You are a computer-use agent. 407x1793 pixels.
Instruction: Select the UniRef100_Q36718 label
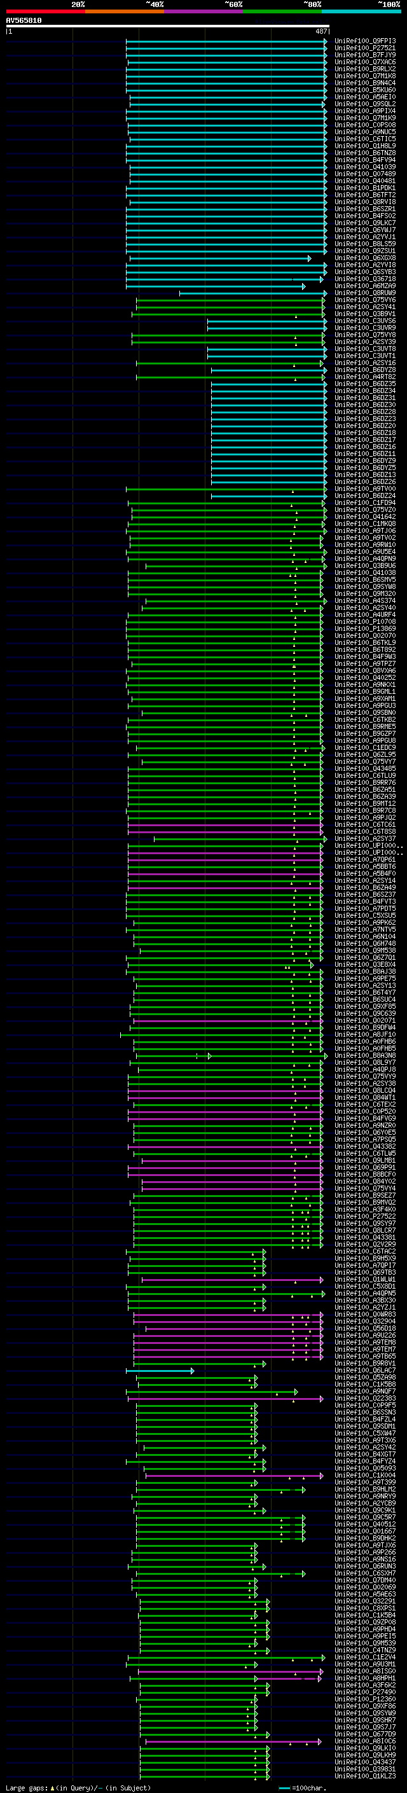pos(365,279)
